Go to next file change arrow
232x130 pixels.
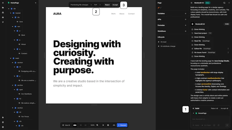click(x=100, y=5)
